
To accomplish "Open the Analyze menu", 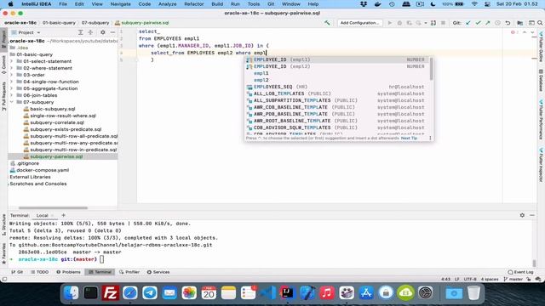I will (167, 4).
